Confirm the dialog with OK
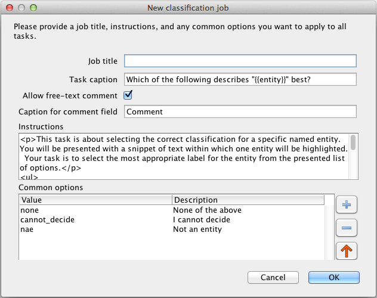The image size is (377, 298). tap(333, 277)
